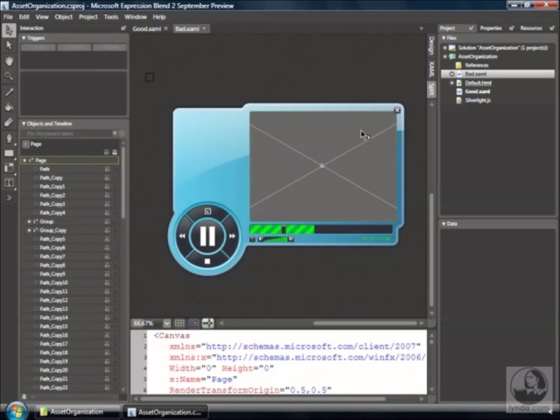Click the stop square on player artwork
This screenshot has width=560, height=420.
[x=207, y=261]
